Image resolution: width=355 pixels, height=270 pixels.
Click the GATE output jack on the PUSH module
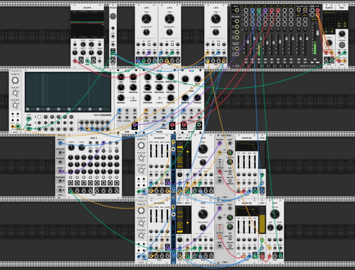[x=113, y=61]
